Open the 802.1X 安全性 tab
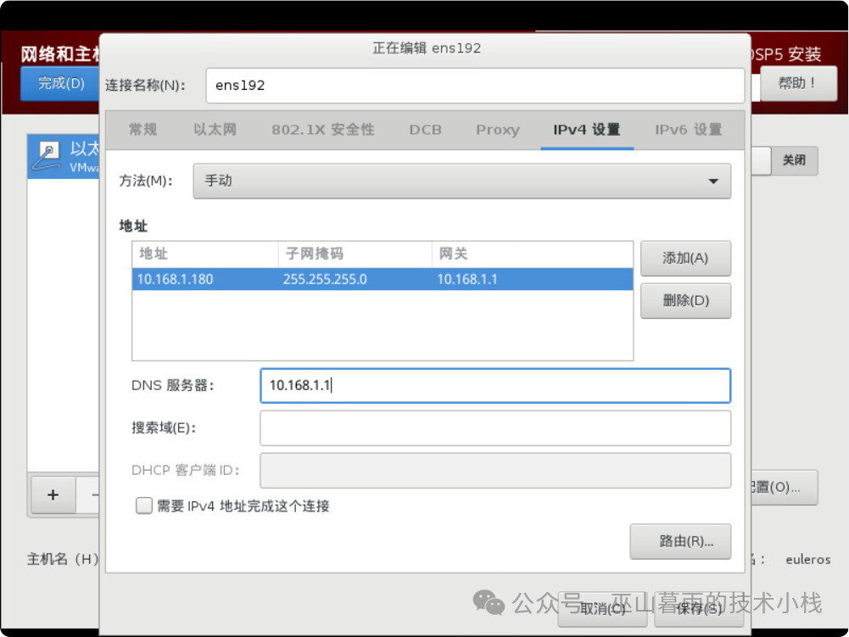This screenshot has width=849, height=637. [322, 130]
